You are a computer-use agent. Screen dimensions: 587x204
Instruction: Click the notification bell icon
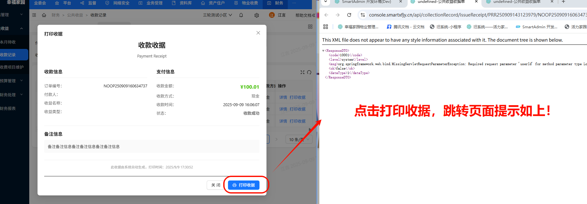tap(241, 15)
